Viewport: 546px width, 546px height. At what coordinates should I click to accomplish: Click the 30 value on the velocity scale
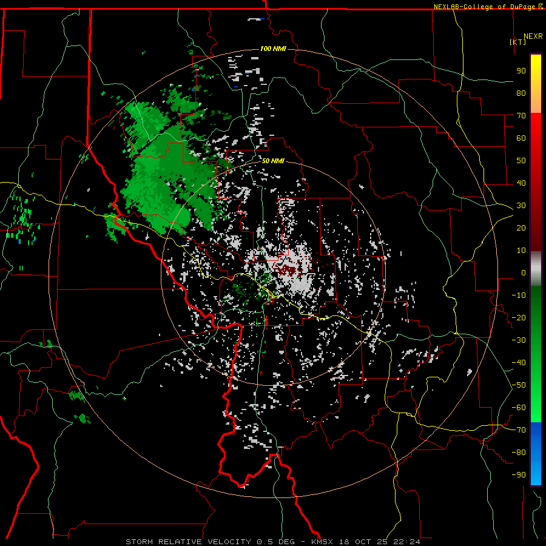point(521,206)
